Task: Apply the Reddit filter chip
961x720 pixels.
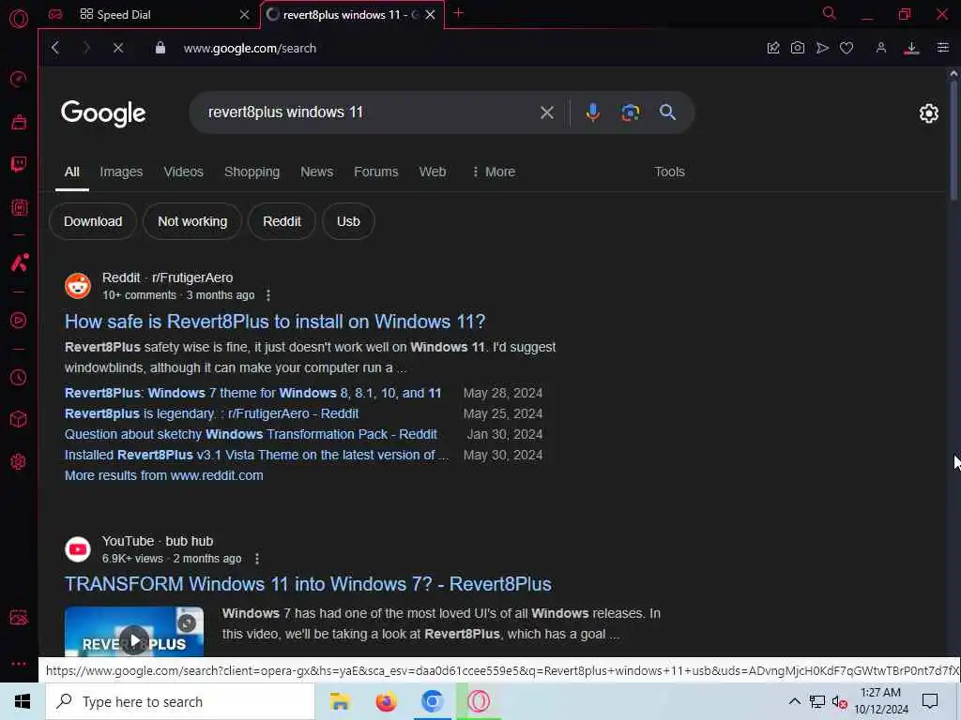Action: tap(282, 221)
